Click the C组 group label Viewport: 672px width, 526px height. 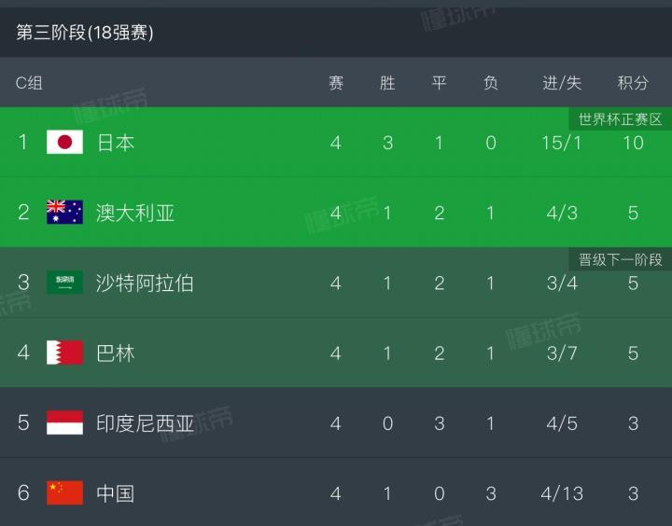(29, 83)
